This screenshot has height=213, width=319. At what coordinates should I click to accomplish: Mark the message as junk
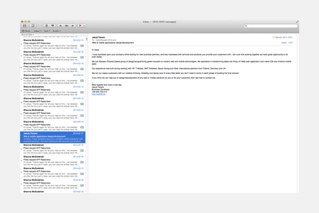(54, 26)
